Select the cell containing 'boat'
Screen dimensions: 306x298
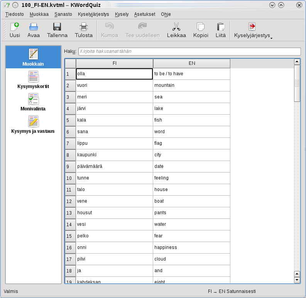tap(192, 201)
